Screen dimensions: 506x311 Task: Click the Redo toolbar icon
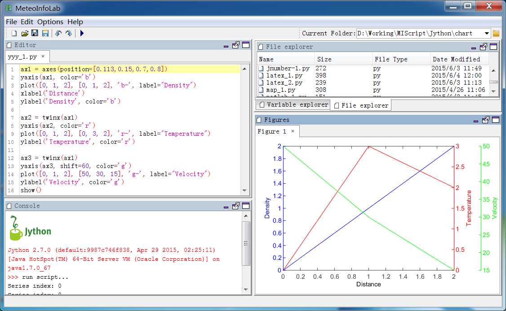tap(68, 33)
